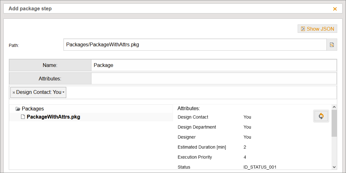The height and width of the screenshot is (173, 346).
Task: Click the Designer attribute label
Action: (187, 137)
